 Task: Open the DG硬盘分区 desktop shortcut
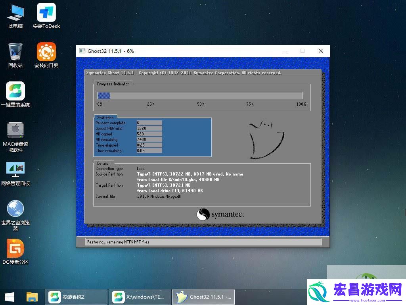15,251
